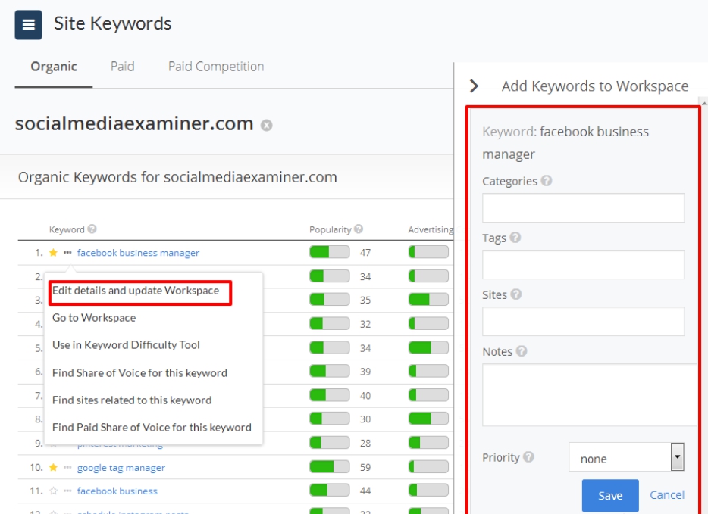
Task: Open the google tag manager keyword link
Action: (121, 468)
